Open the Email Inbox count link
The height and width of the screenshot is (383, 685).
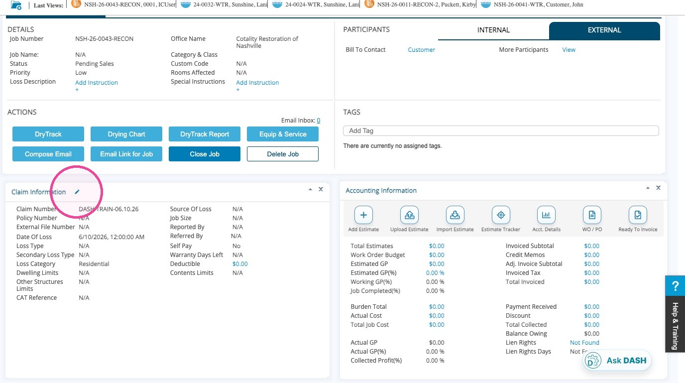(x=319, y=121)
